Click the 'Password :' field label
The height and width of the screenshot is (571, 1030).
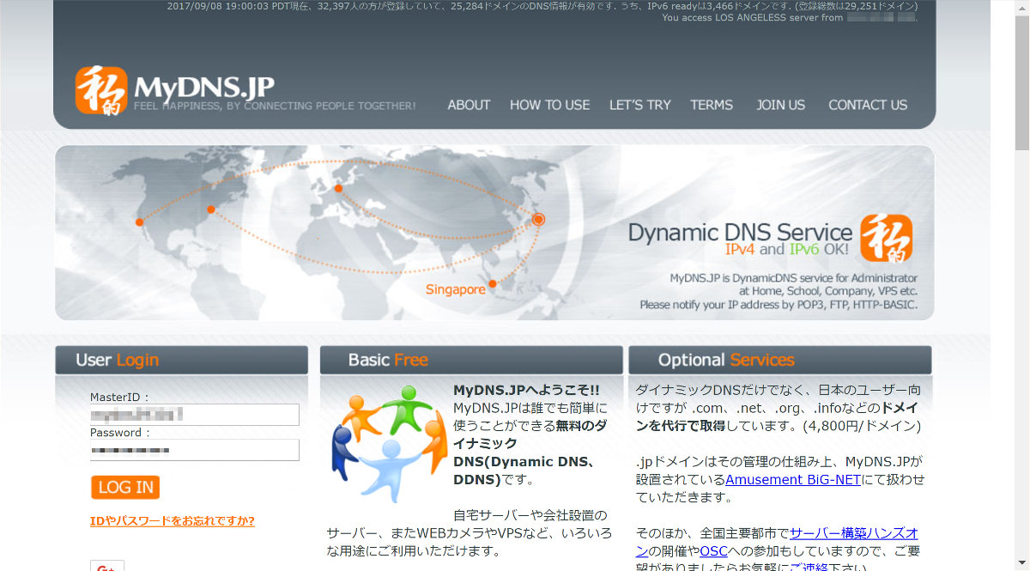coord(120,433)
